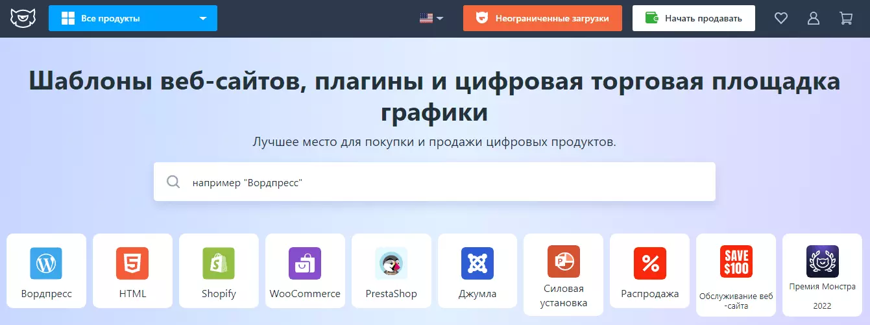Click the magnifier search icon

point(173,182)
